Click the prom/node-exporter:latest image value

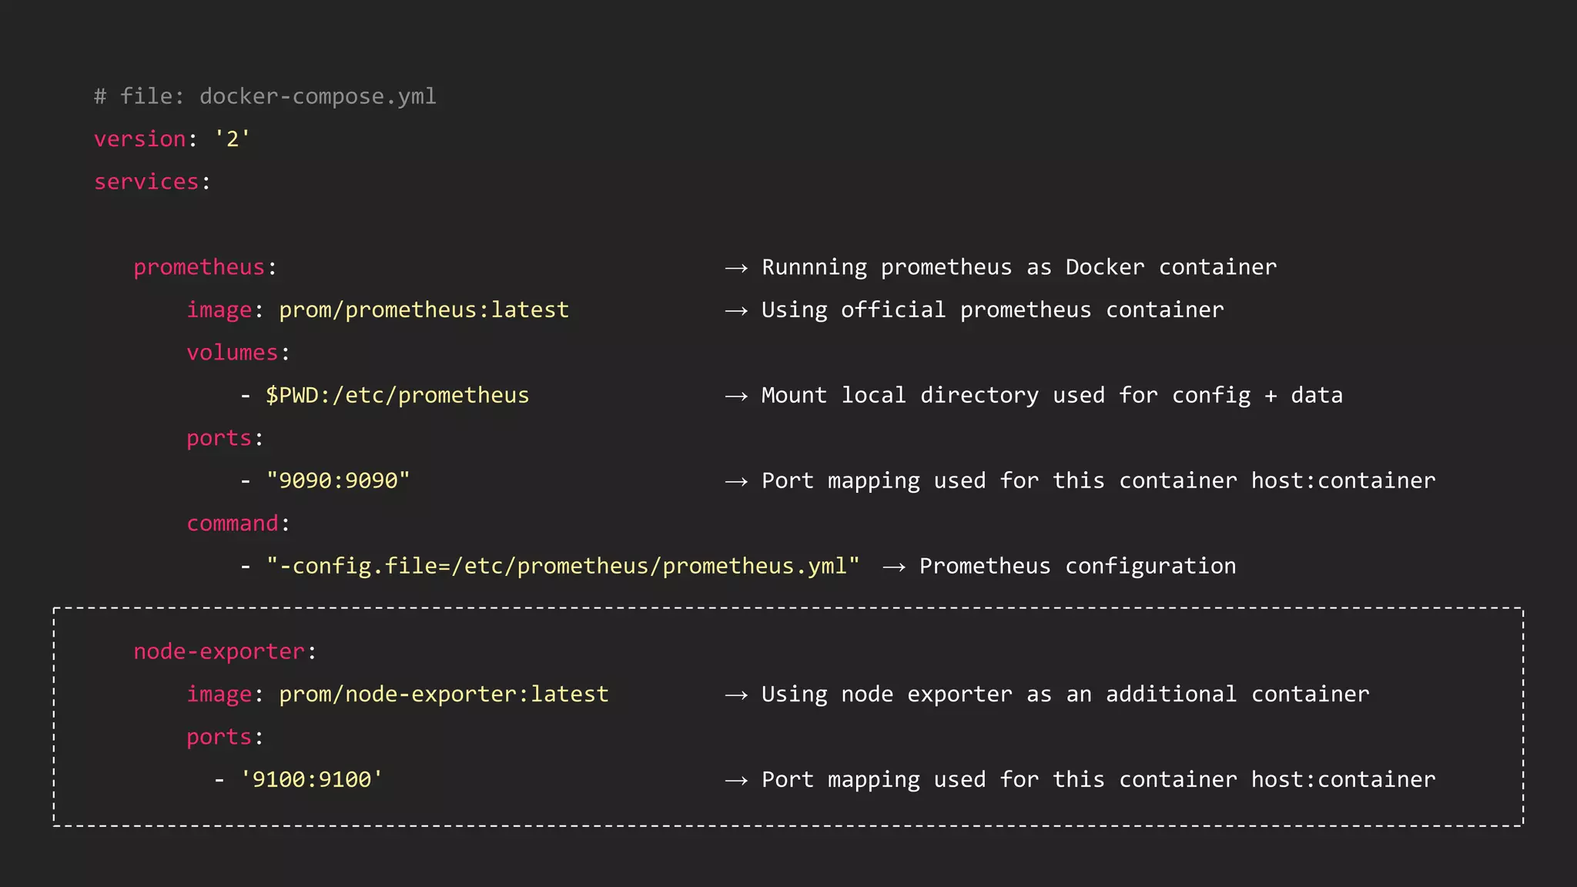444,695
